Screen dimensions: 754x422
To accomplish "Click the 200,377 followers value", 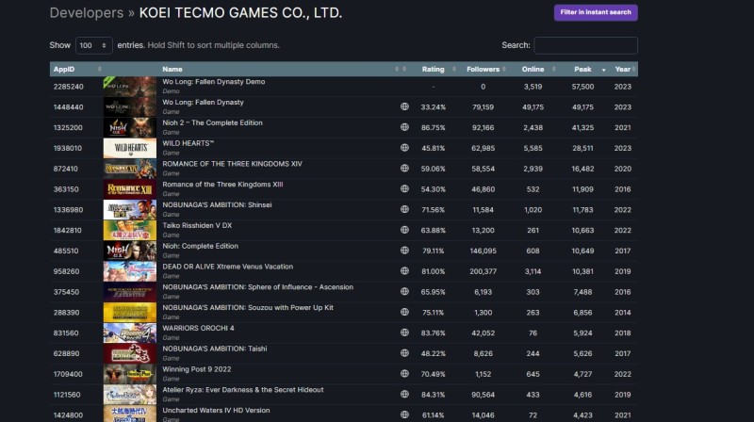I will 483,271.
